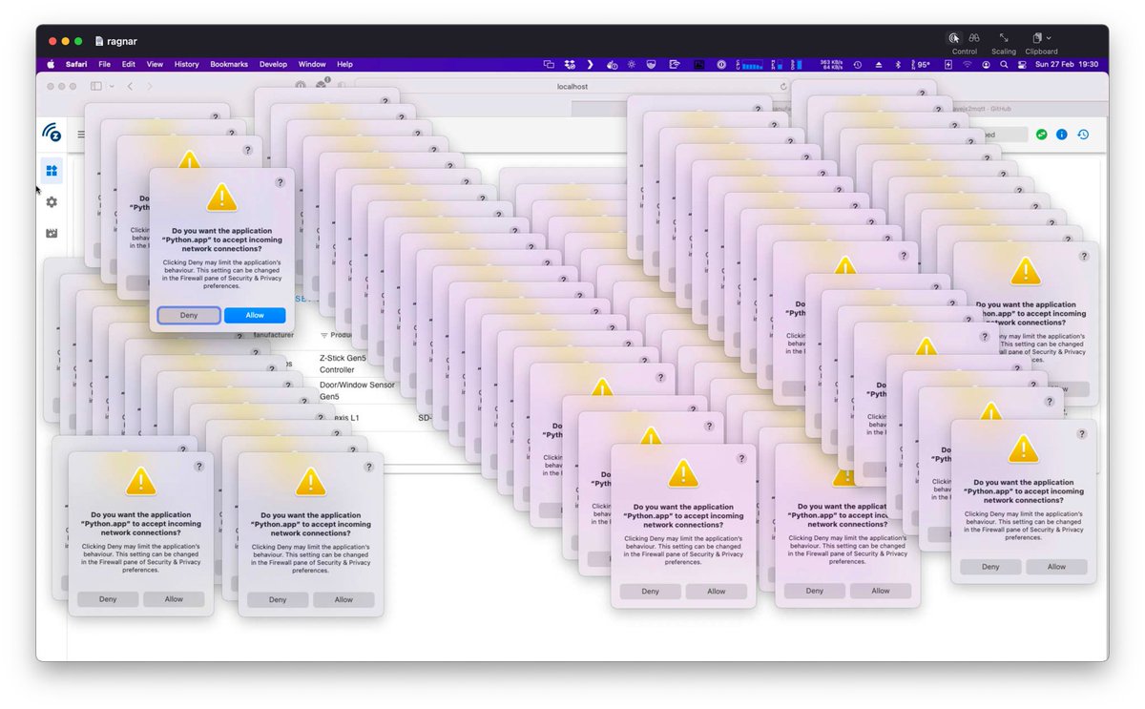Click the Time Machine status icon

pyautogui.click(x=857, y=64)
